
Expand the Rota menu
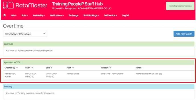[24, 15]
